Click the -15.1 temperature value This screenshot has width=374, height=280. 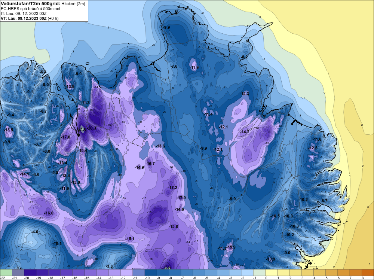coord(130,239)
